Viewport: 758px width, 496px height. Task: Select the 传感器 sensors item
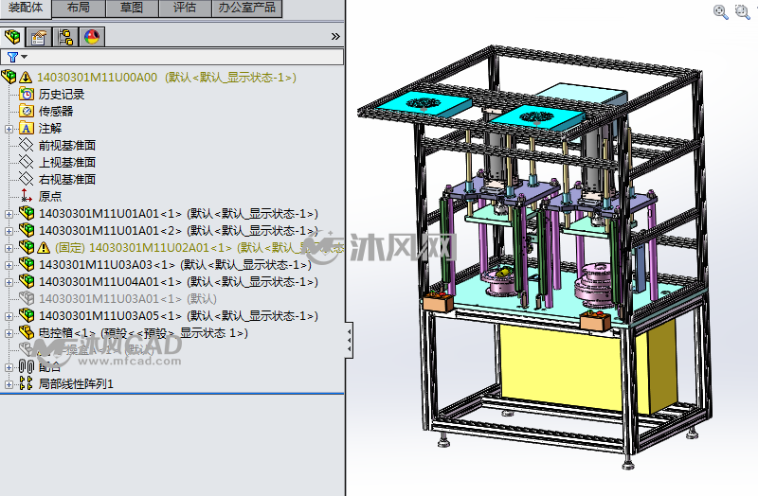56,111
